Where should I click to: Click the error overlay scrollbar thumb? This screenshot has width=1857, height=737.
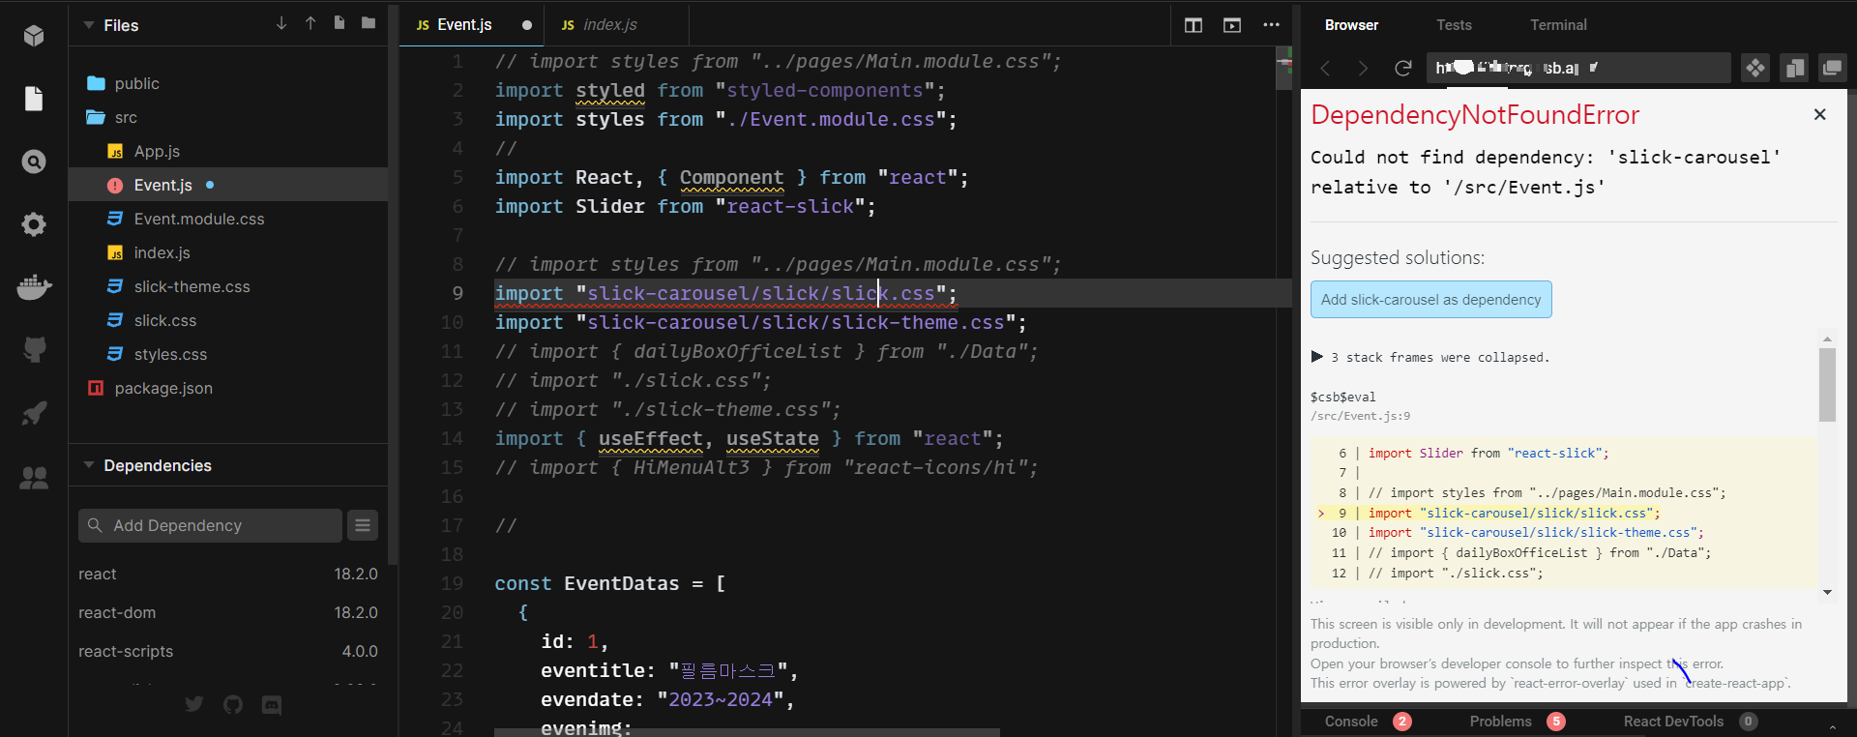1827,385
